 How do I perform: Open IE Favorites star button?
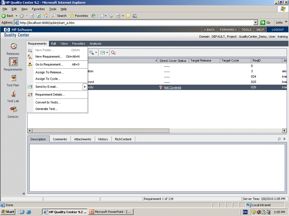click(x=79, y=16)
